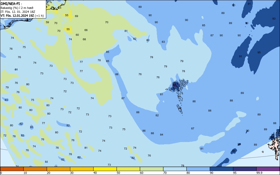Pick the golden 30–40 legend swatch
Image resolution: width=280 pixels, height=175 pixels.
click(82, 169)
